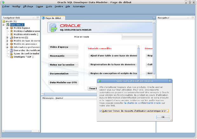Click the Modèle de processus icon

pos(11,44)
